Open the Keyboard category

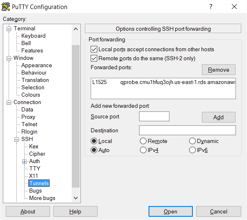point(33,36)
